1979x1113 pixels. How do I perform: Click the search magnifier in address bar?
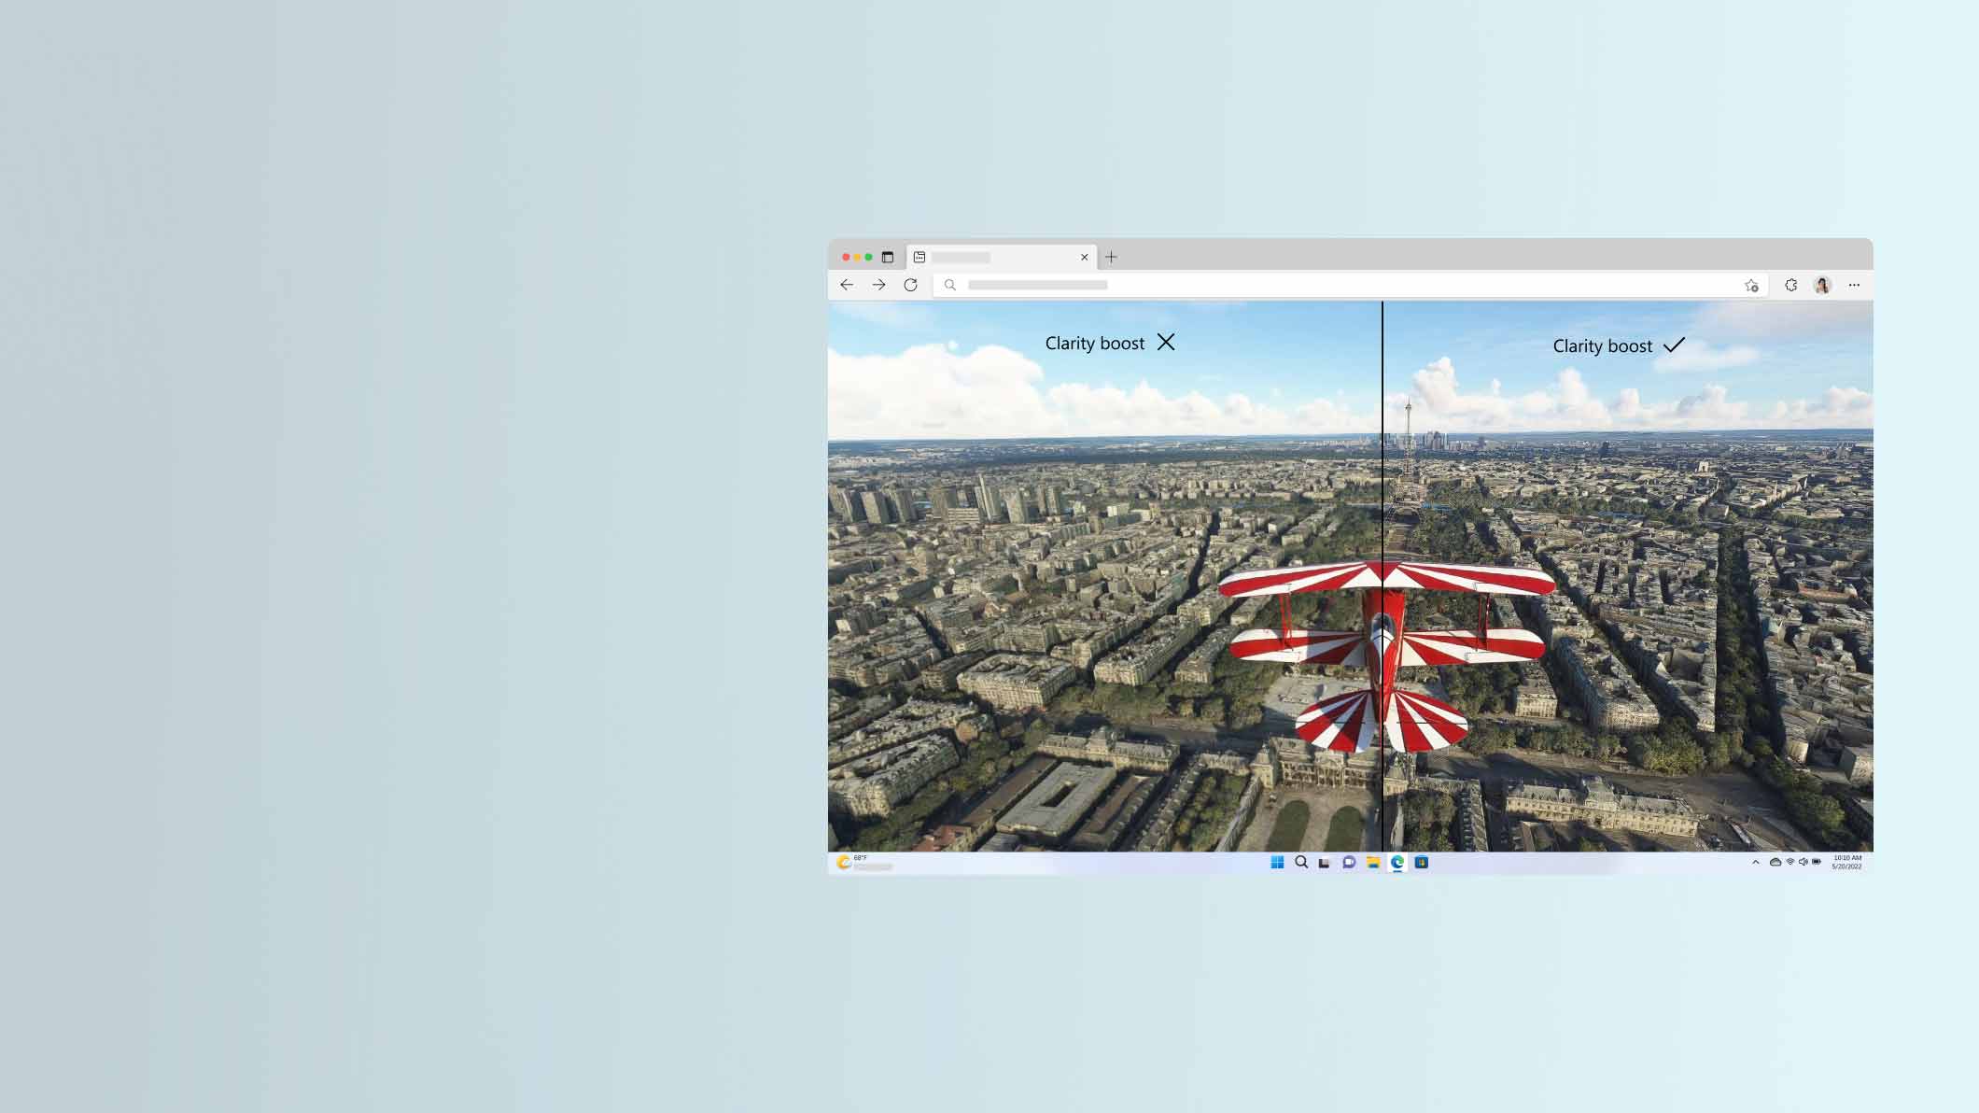(950, 285)
